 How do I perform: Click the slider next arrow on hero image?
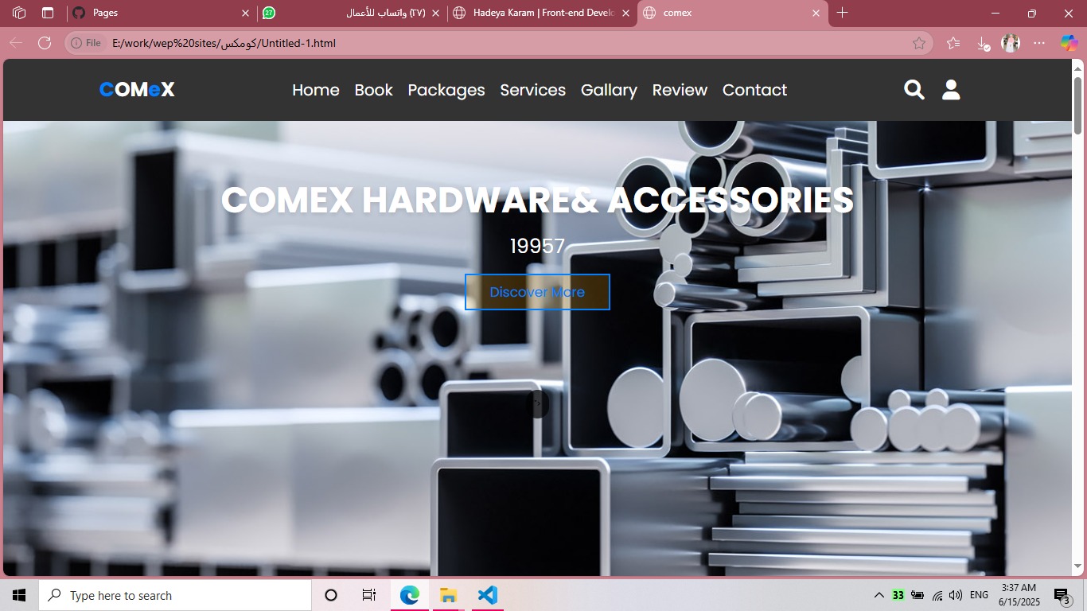[x=538, y=403]
